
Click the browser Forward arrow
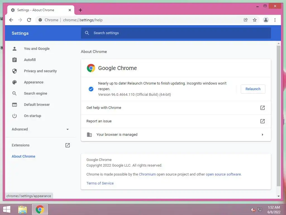click(x=20, y=20)
